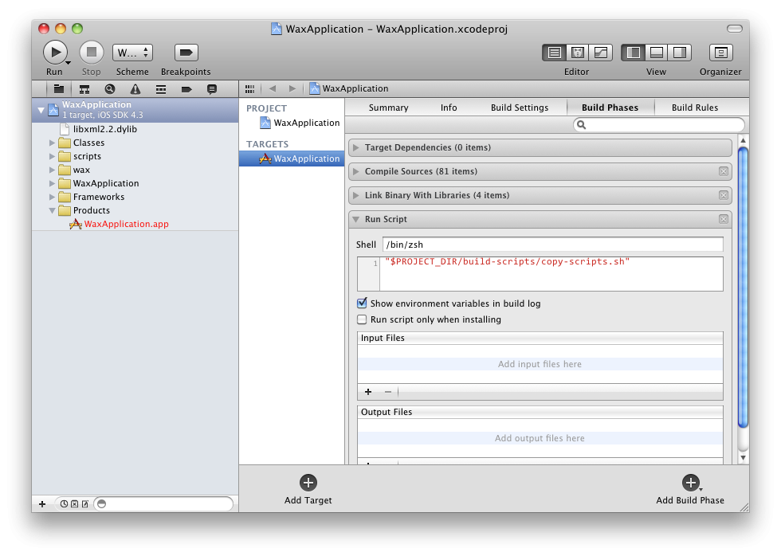Show the Search navigator
This screenshot has width=781, height=556.
click(110, 89)
